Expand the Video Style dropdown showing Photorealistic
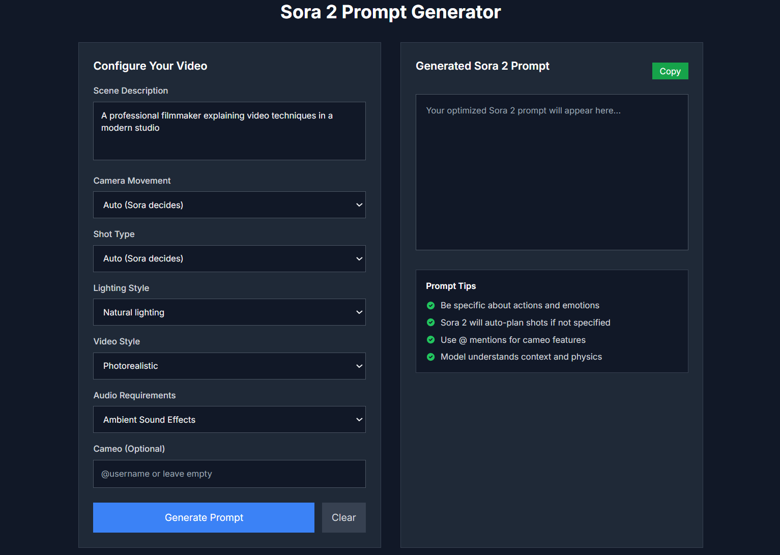The image size is (780, 555). tap(229, 366)
